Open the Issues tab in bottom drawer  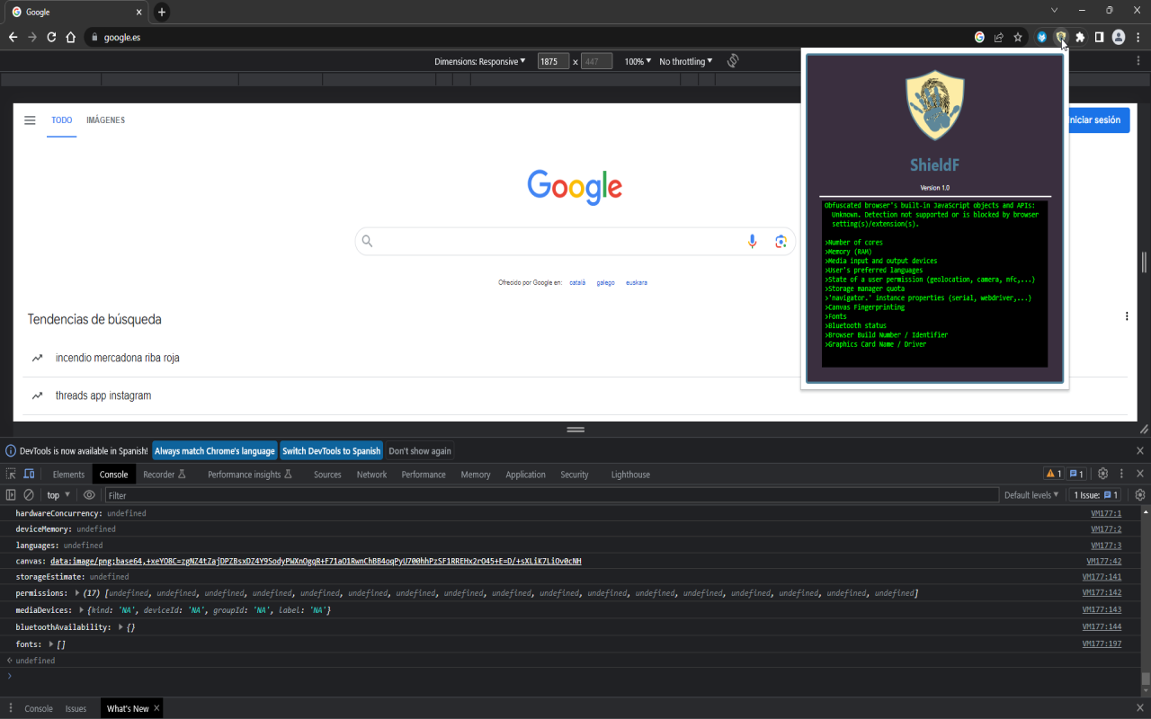click(x=76, y=709)
